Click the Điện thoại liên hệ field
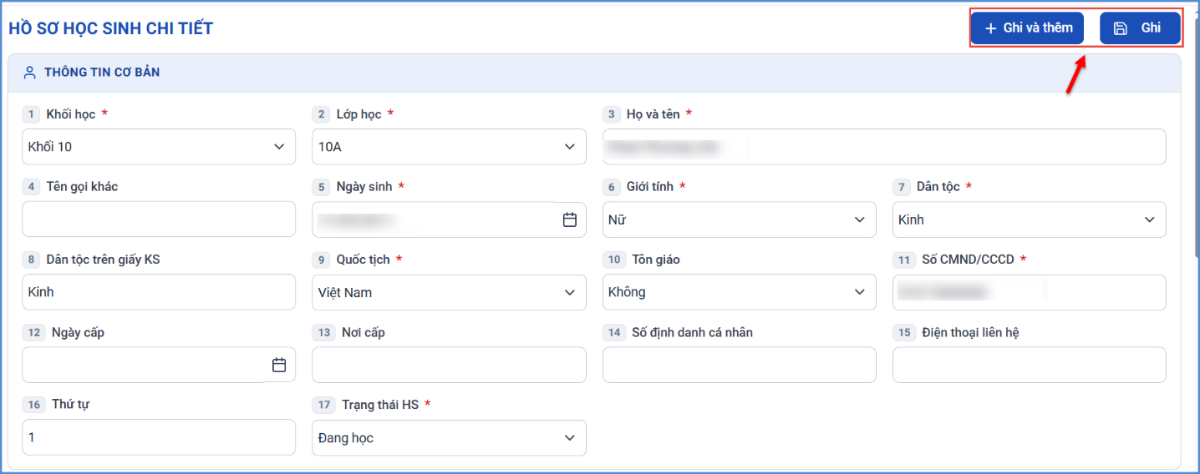 (1030, 365)
